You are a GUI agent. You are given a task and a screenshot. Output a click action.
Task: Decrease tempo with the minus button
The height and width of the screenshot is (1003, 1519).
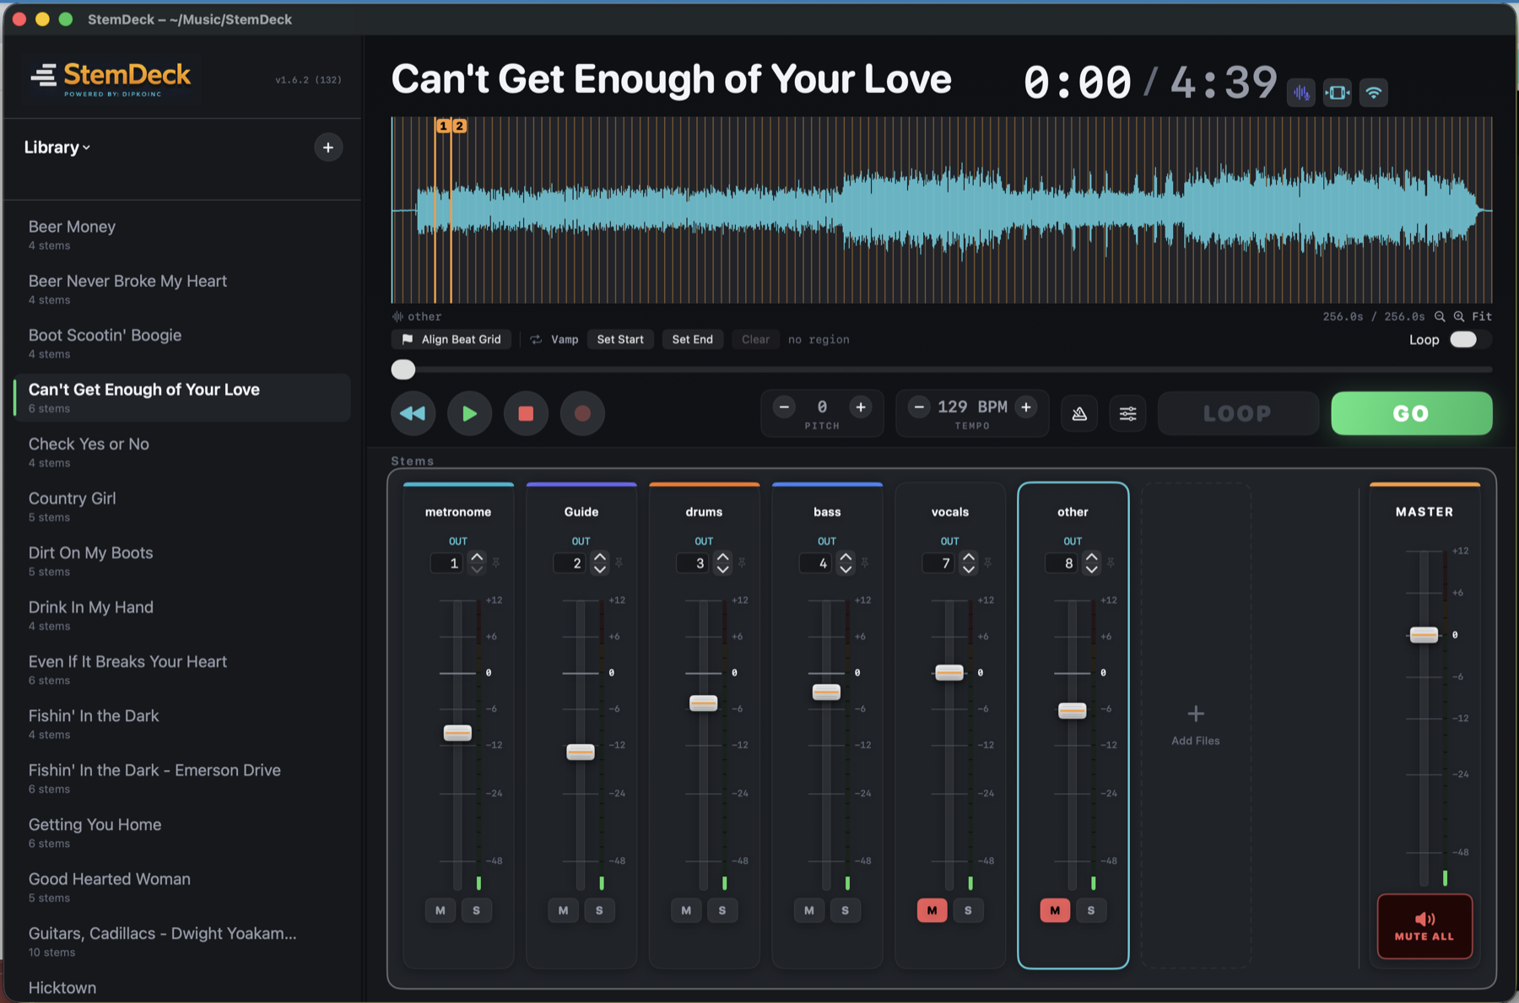(x=919, y=407)
